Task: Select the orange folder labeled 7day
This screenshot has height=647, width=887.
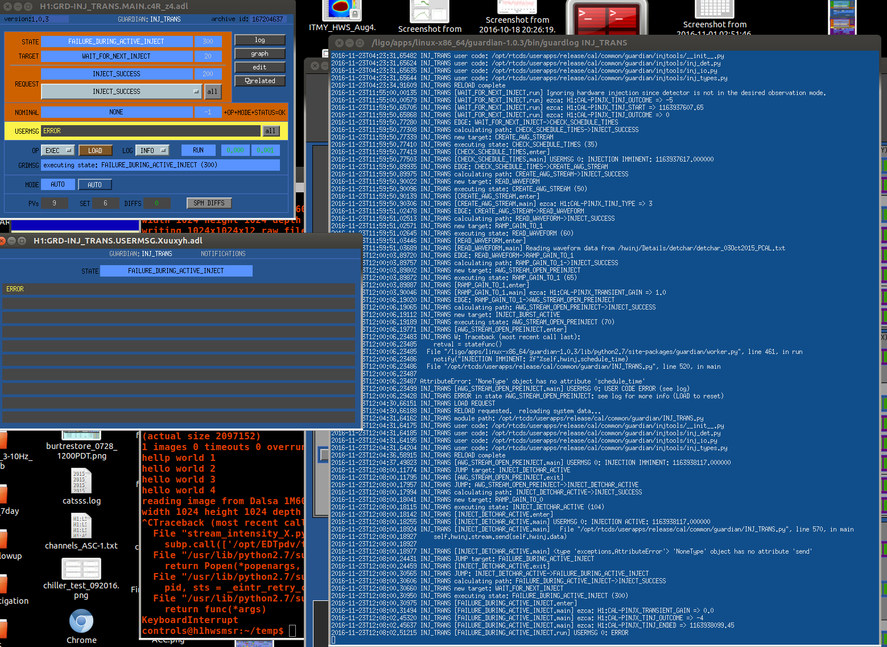Action: pyautogui.click(x=3, y=494)
